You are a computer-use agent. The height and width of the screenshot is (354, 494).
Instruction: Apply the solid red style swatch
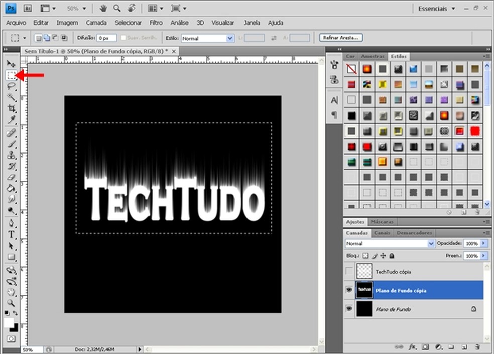pyautogui.click(x=475, y=131)
